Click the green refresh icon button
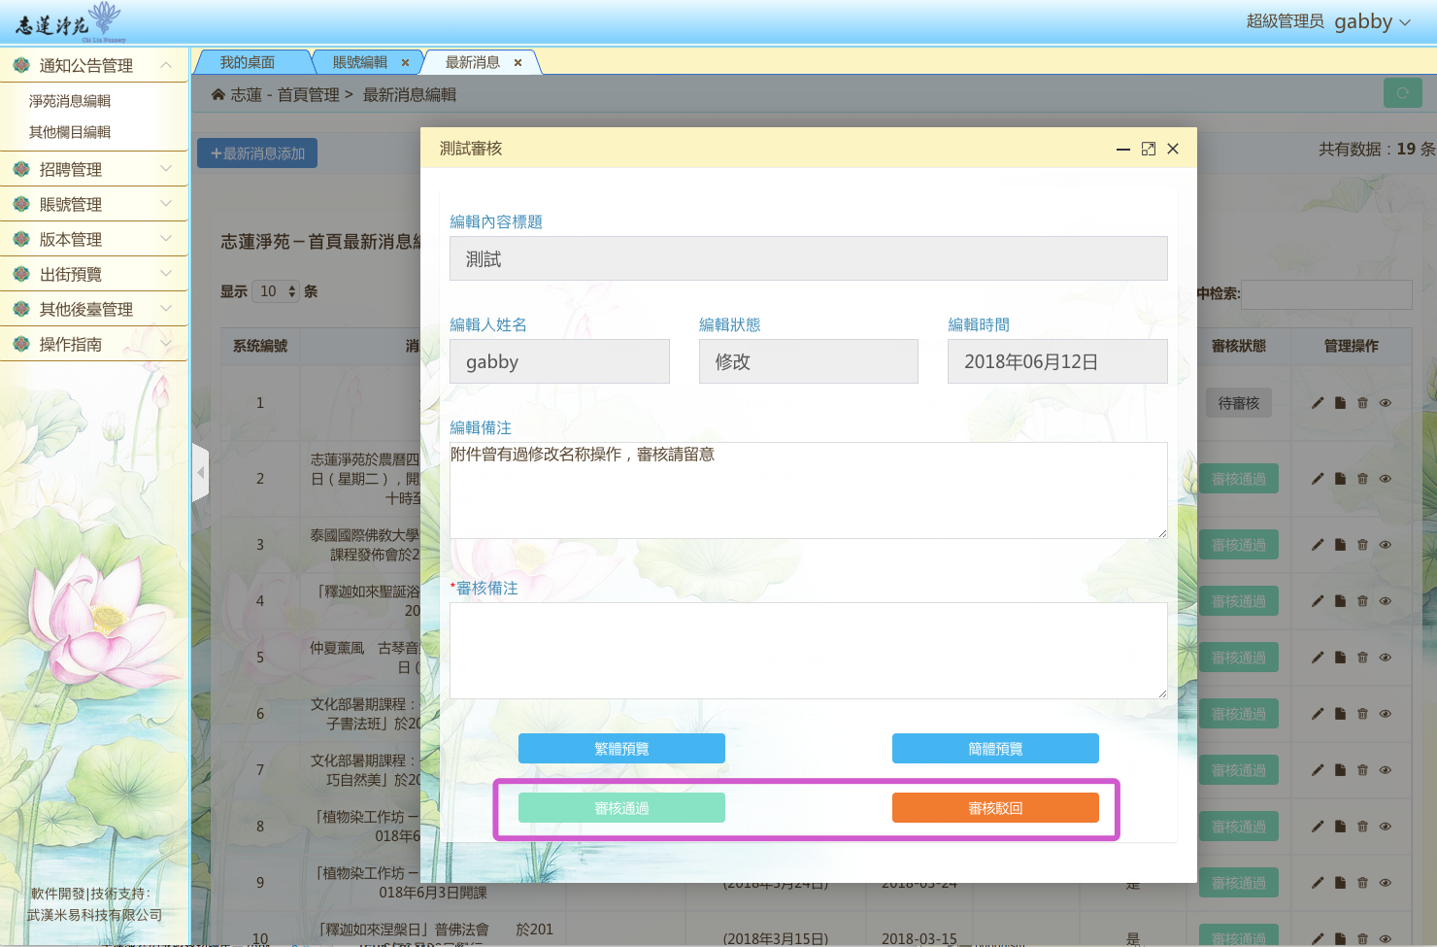This screenshot has width=1437, height=947. [x=1402, y=93]
